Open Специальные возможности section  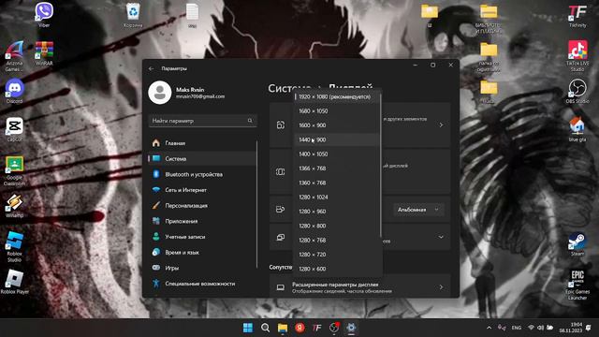(202, 284)
